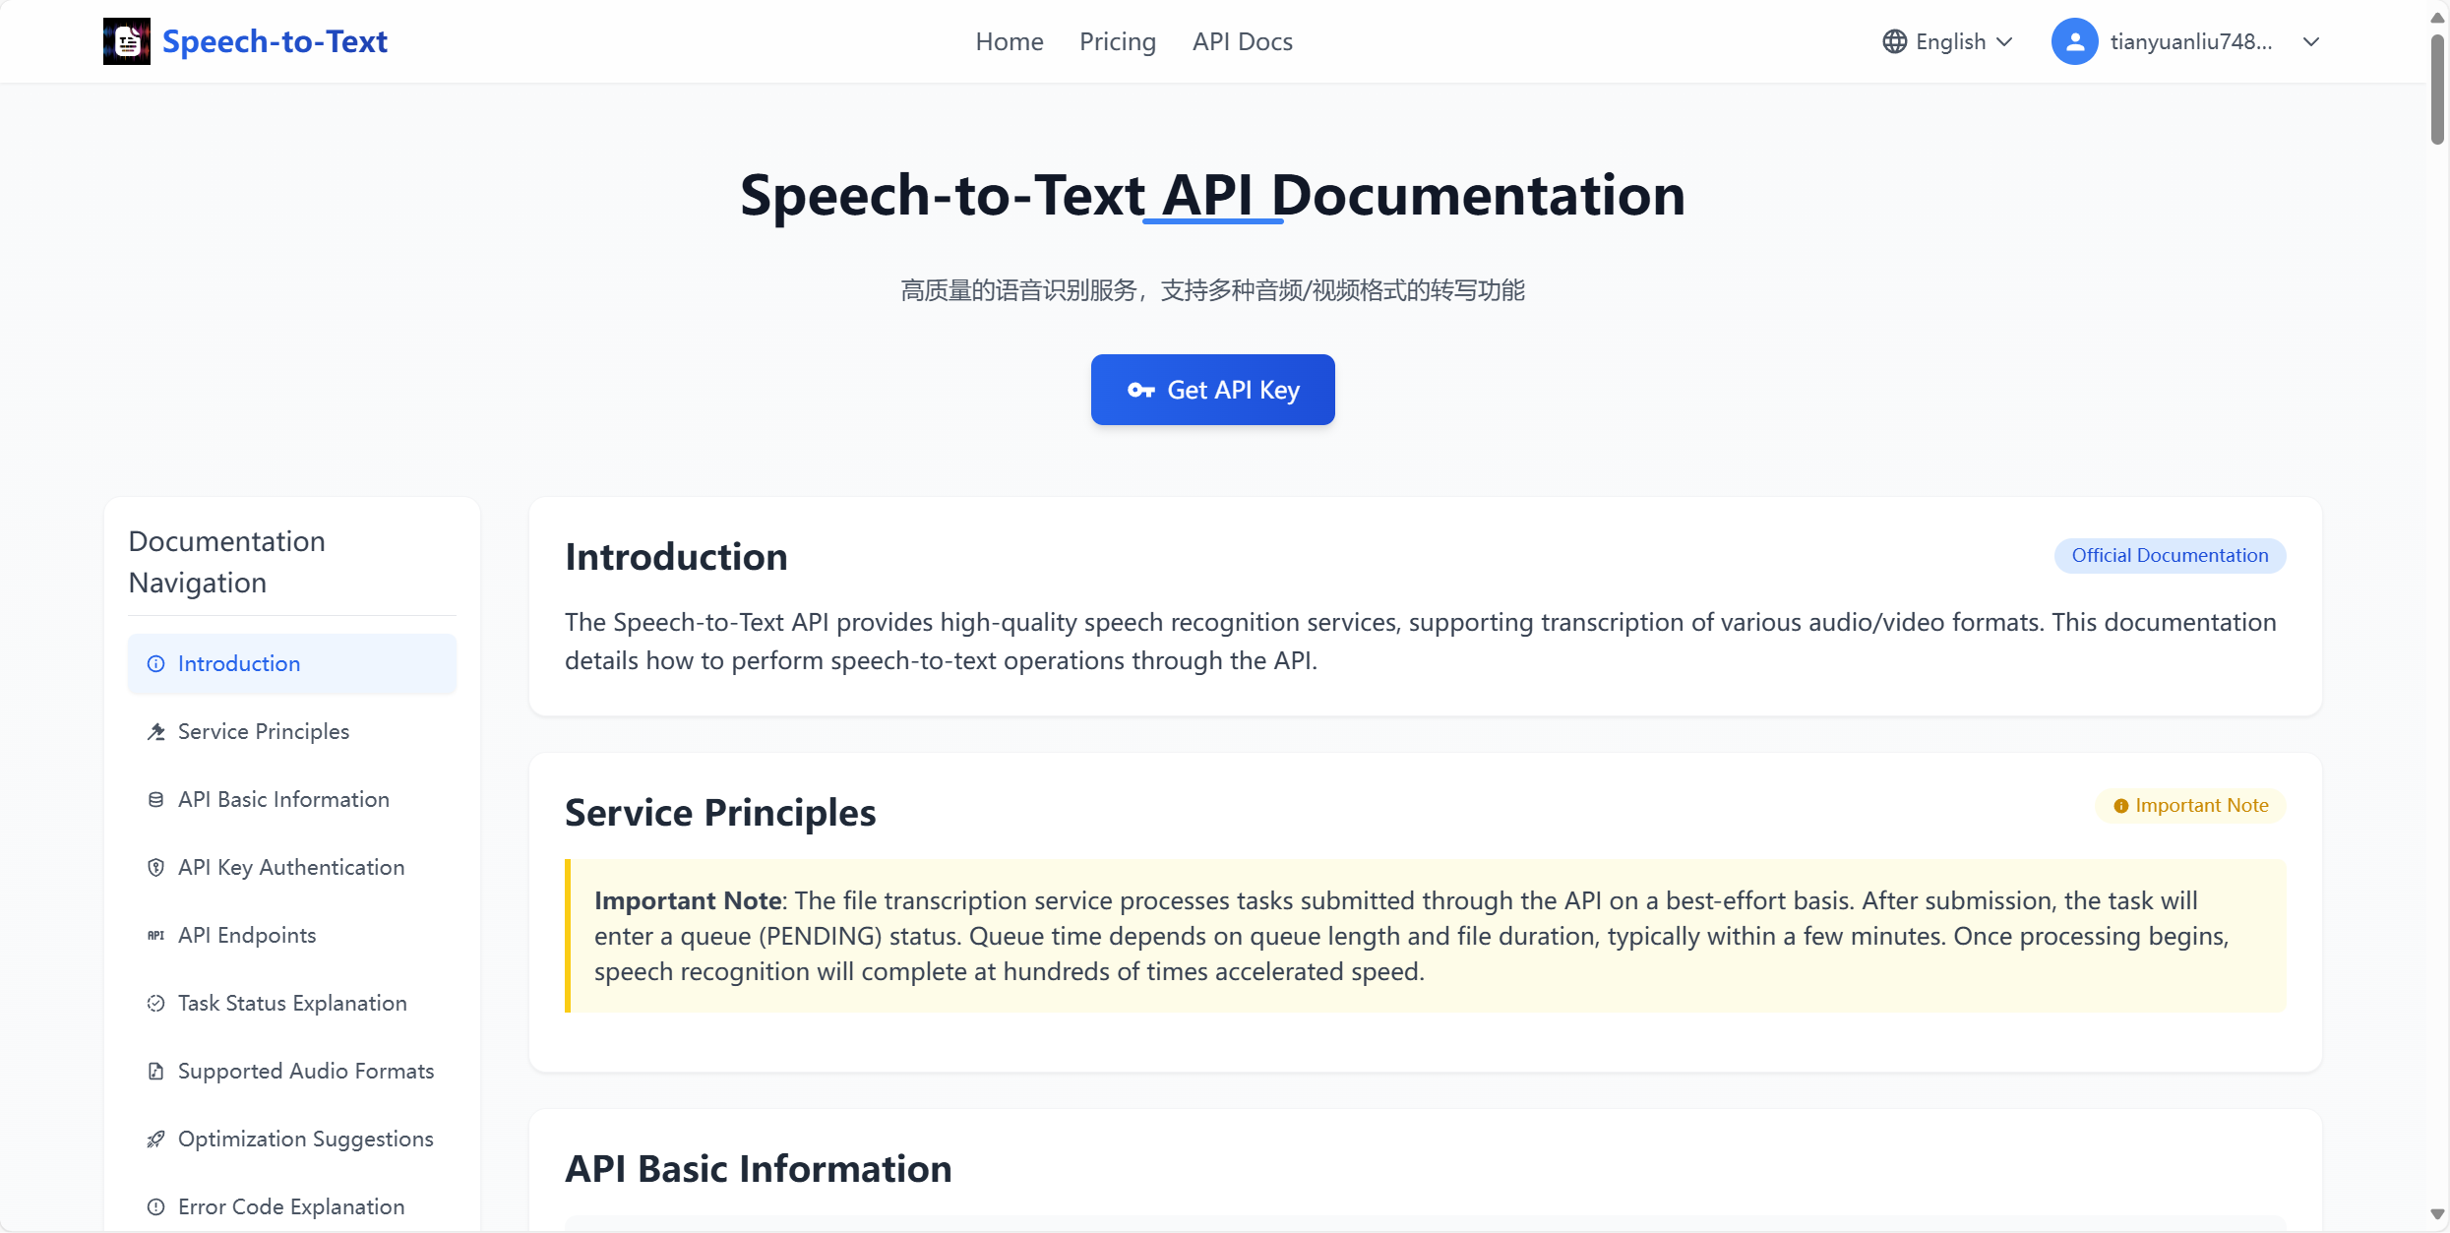Switch to the Pricing tab

pyautogui.click(x=1117, y=41)
